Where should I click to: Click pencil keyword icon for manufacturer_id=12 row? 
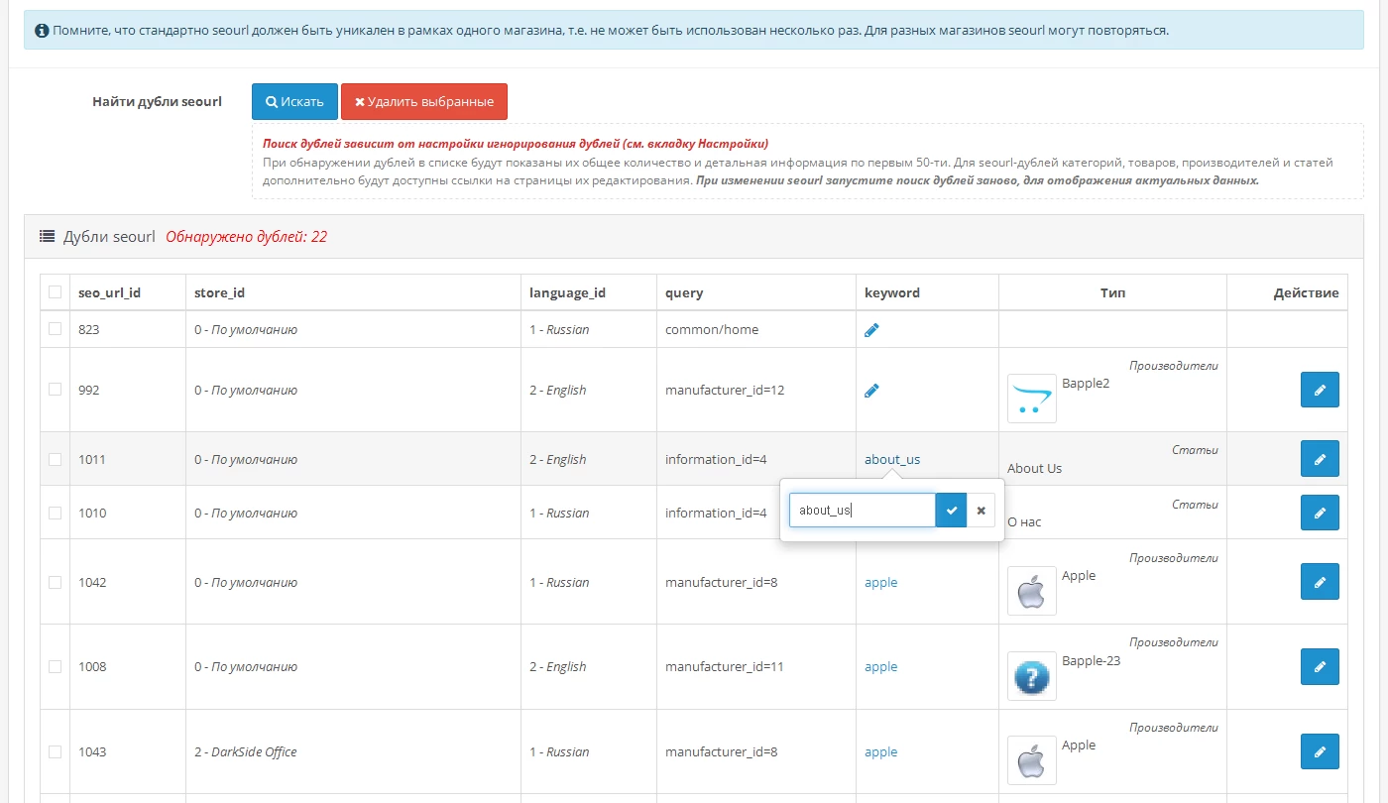tap(871, 391)
